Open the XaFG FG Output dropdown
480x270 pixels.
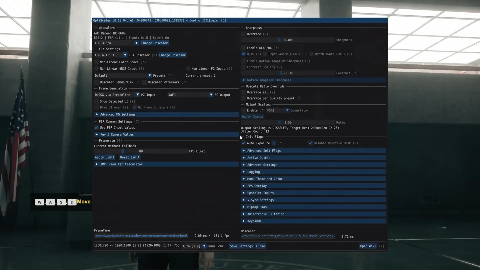pos(190,95)
